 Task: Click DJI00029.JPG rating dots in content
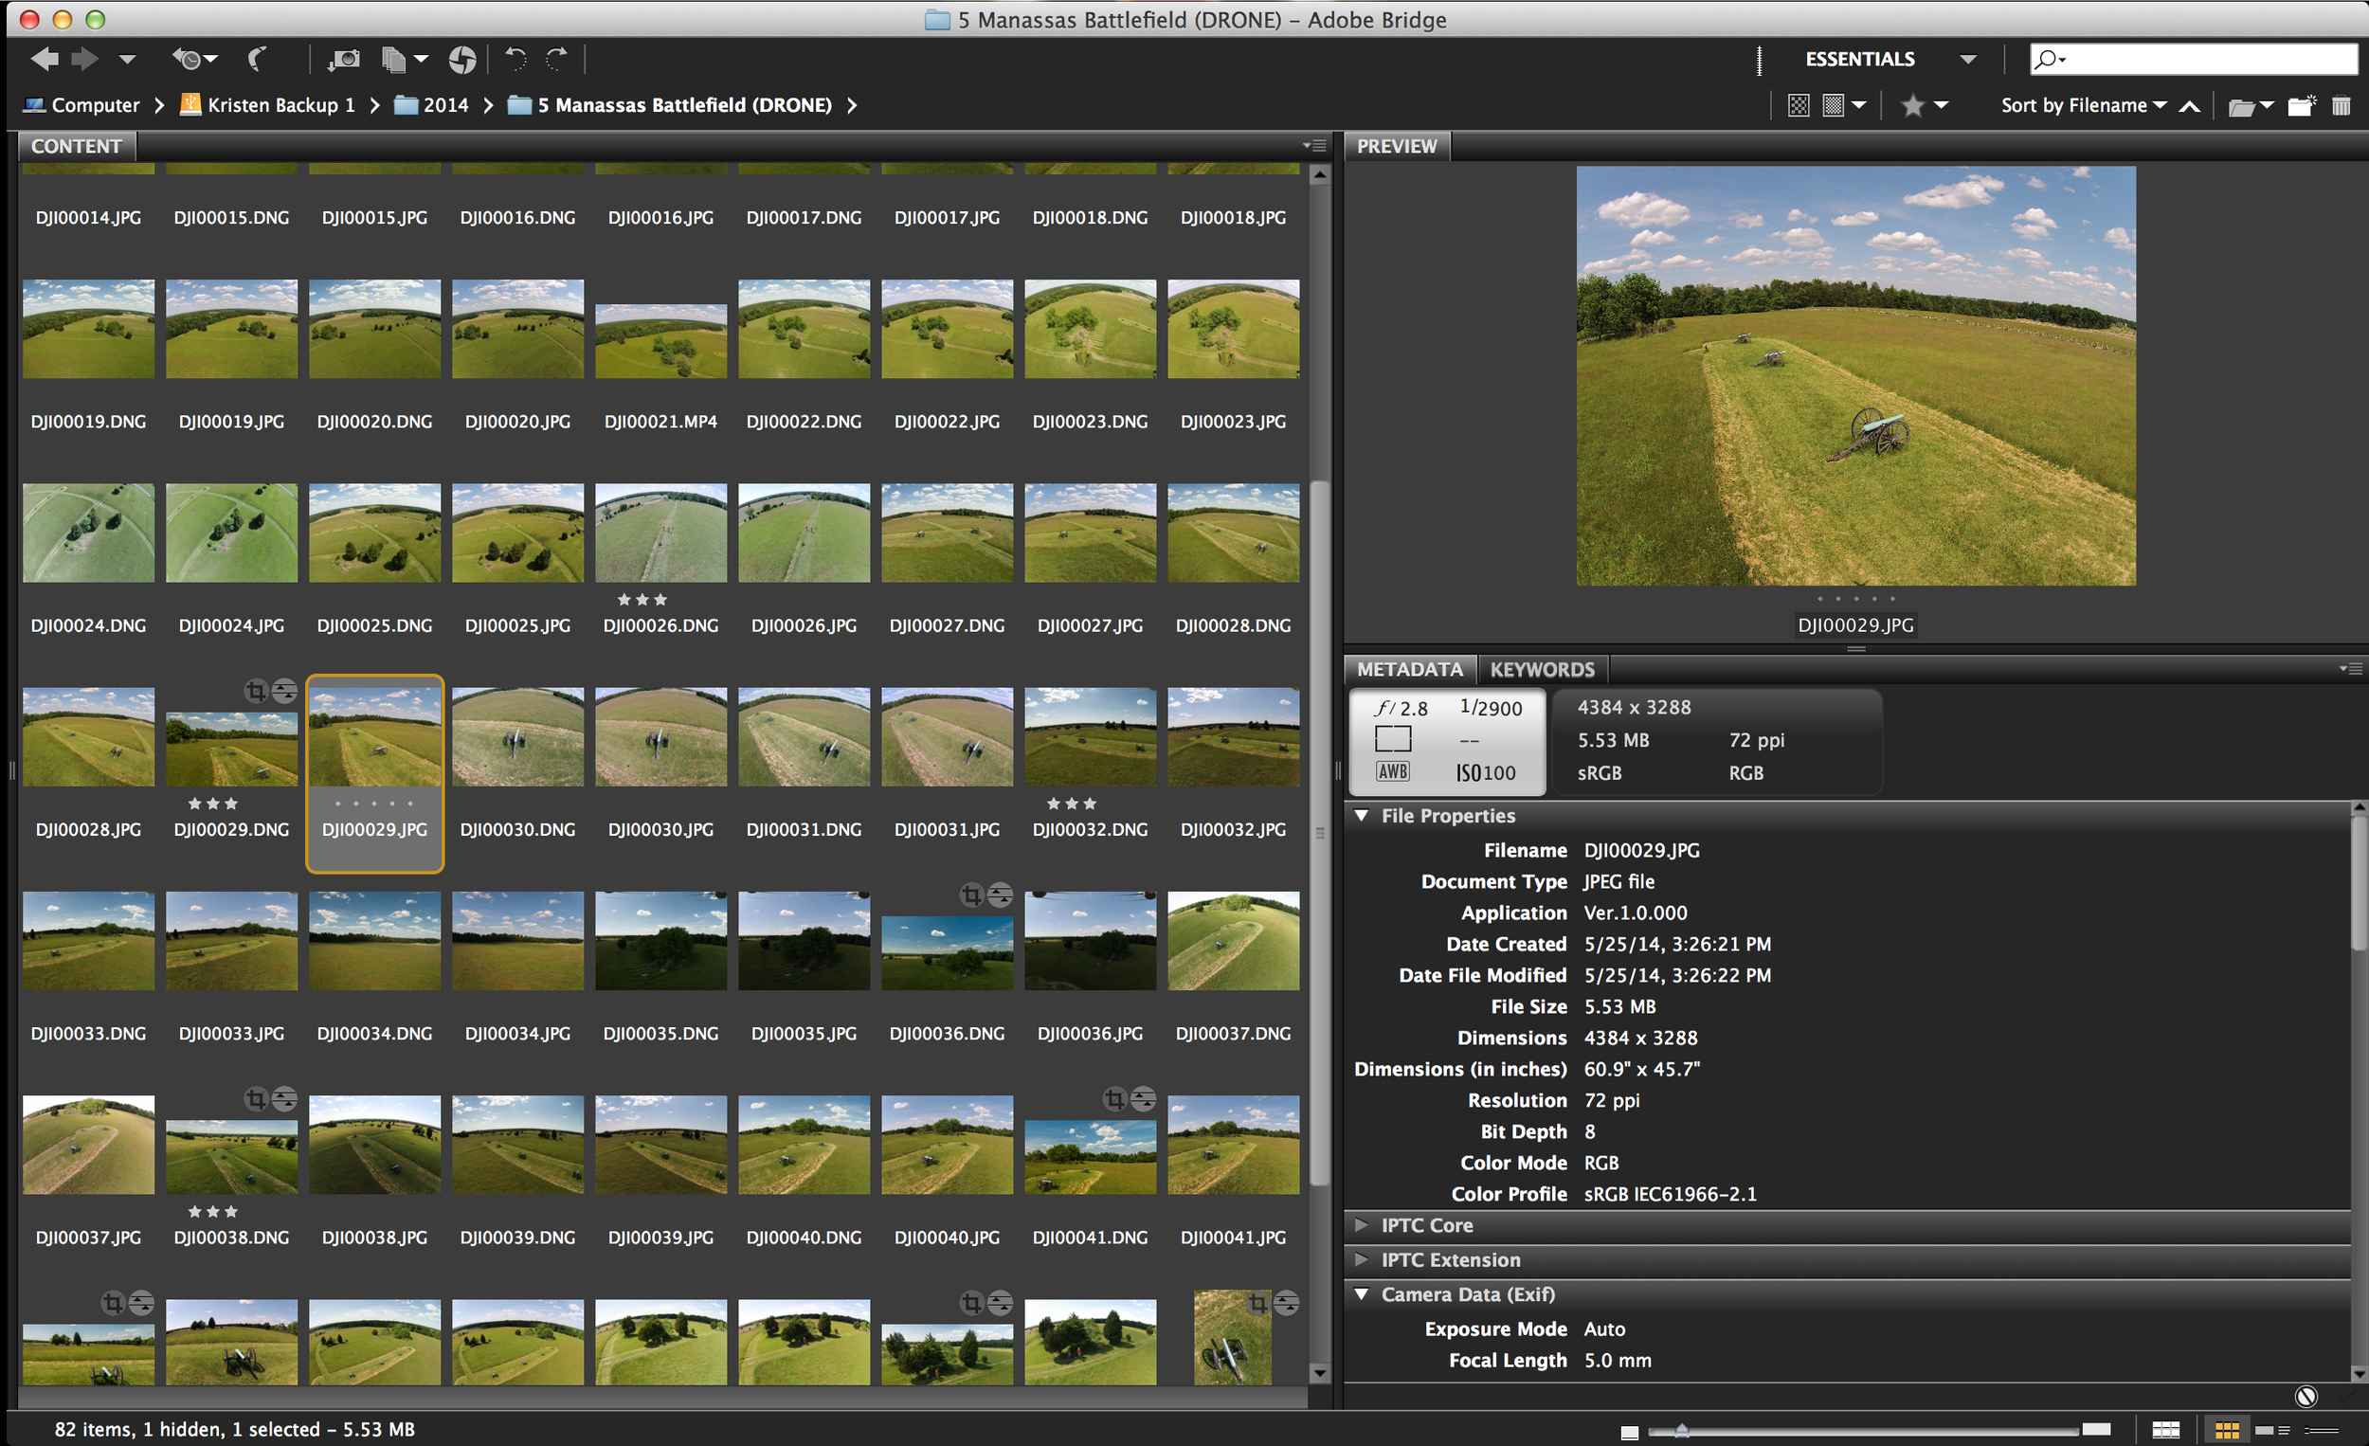(374, 804)
